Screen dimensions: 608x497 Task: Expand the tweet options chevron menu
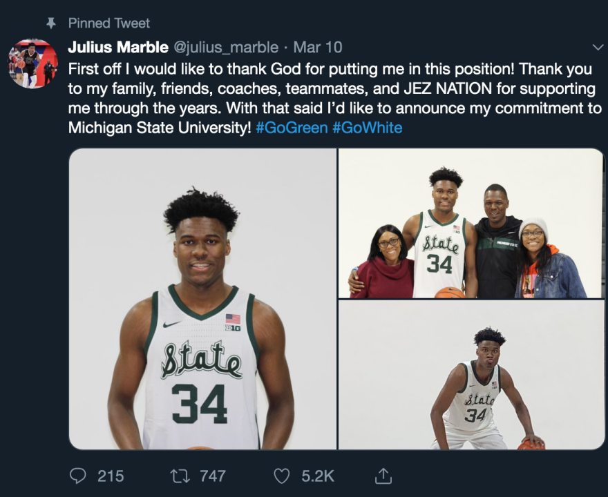598,48
